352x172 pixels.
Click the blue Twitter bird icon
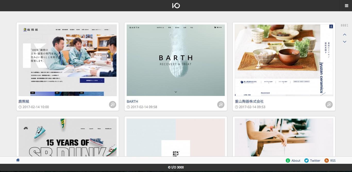(306, 160)
